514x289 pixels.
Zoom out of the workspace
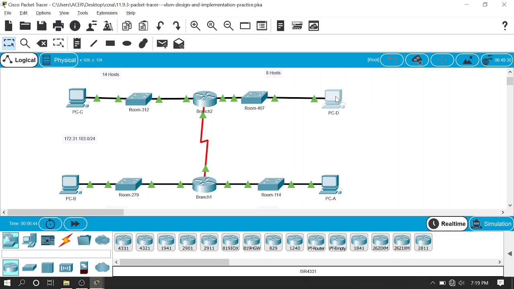pos(228,26)
